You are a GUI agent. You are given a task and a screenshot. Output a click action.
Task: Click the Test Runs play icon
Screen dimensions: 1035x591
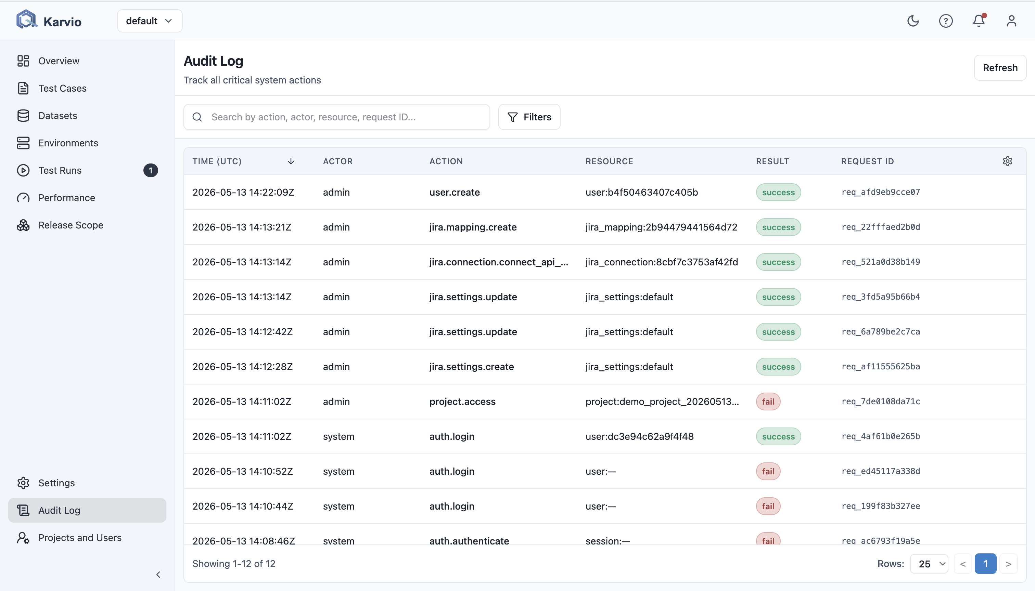pyautogui.click(x=23, y=170)
